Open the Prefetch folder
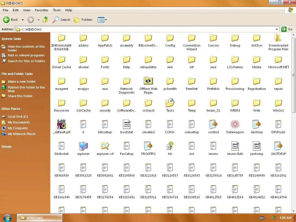The image size is (296, 222). (213, 81)
